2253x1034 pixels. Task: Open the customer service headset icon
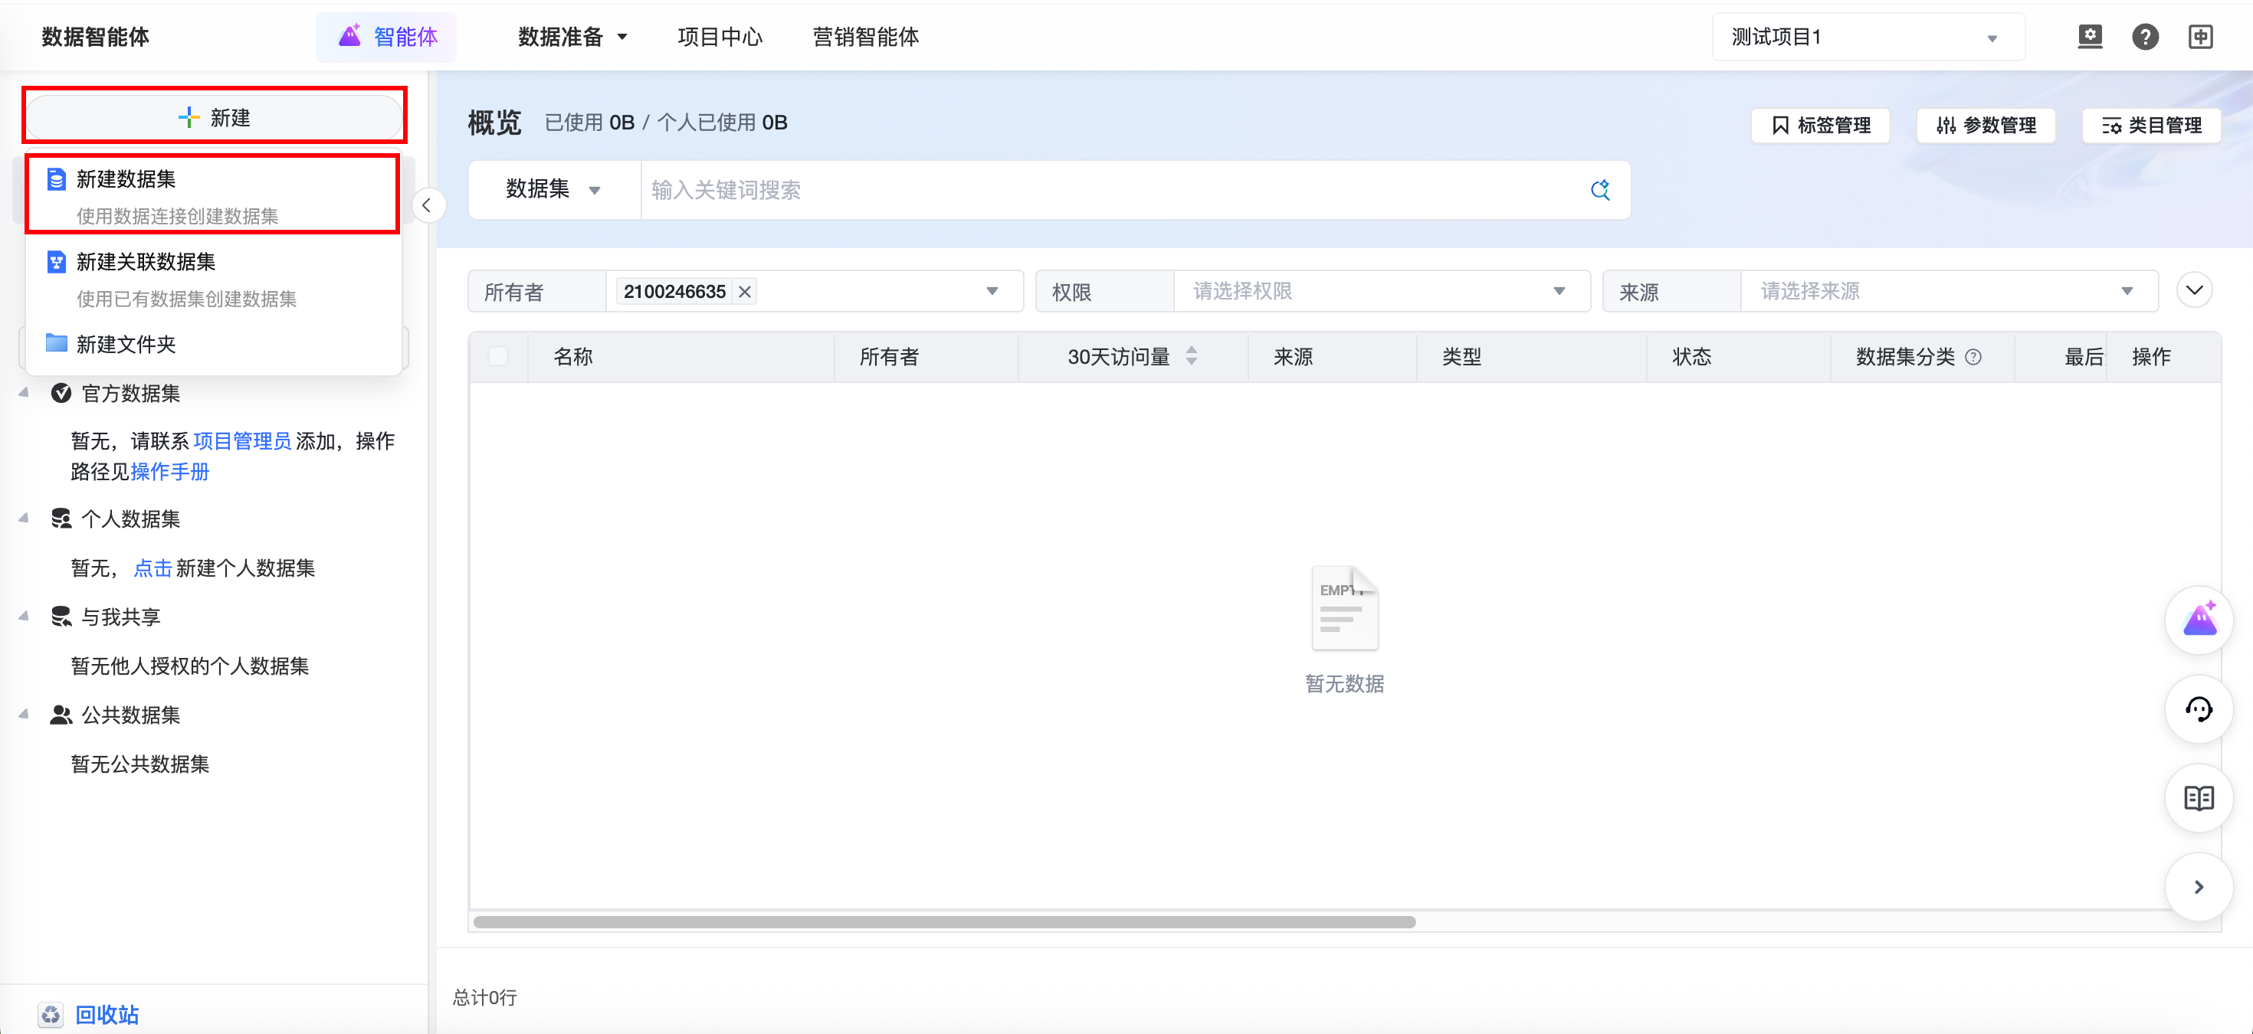pyautogui.click(x=2199, y=708)
